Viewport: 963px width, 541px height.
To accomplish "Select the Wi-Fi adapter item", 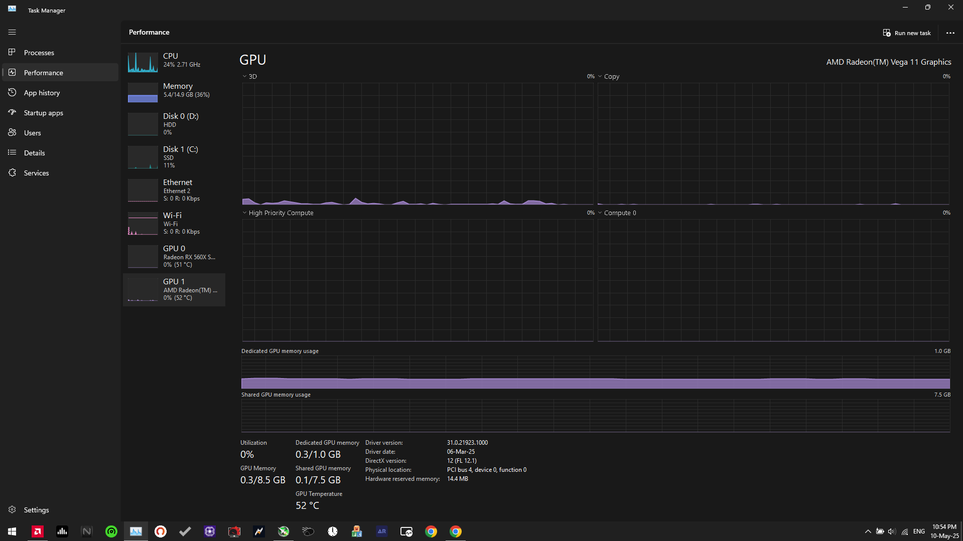I will point(174,224).
